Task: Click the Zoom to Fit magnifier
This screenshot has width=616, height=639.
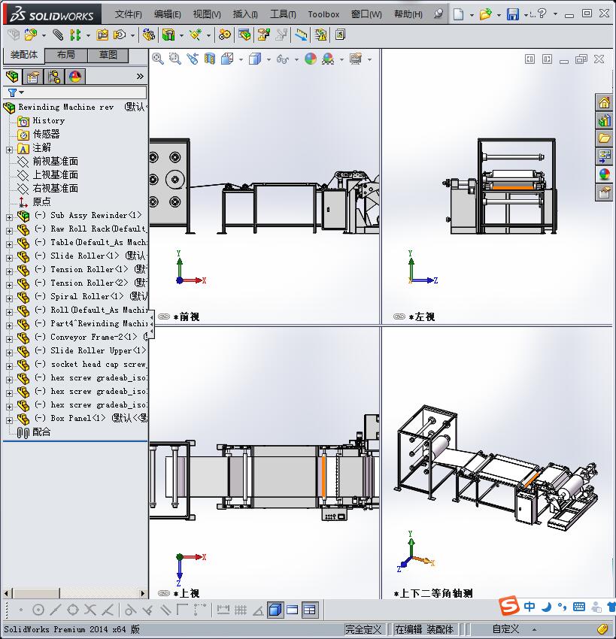Action: (x=158, y=59)
